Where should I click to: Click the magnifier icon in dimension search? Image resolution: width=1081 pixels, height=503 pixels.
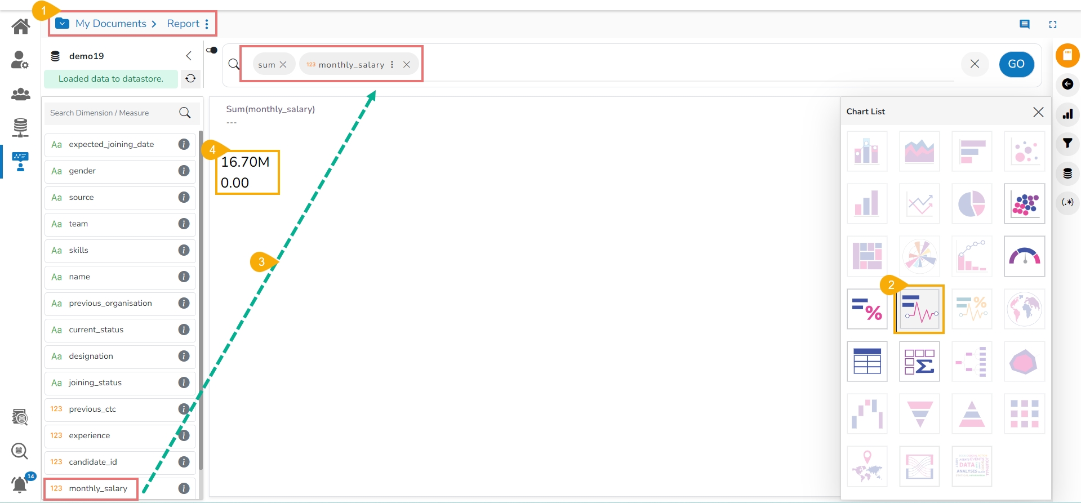185,113
